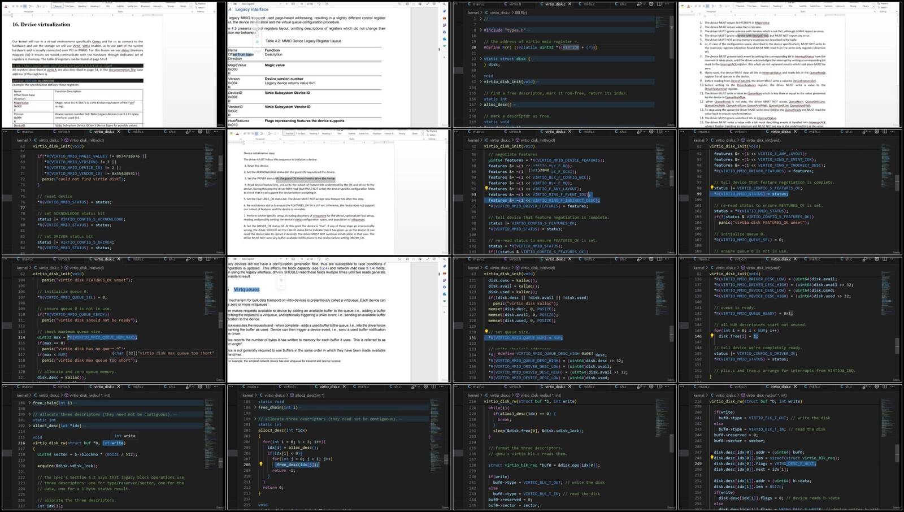
Task: Expand folded alloc_desc() at line 157
Action: point(481,105)
